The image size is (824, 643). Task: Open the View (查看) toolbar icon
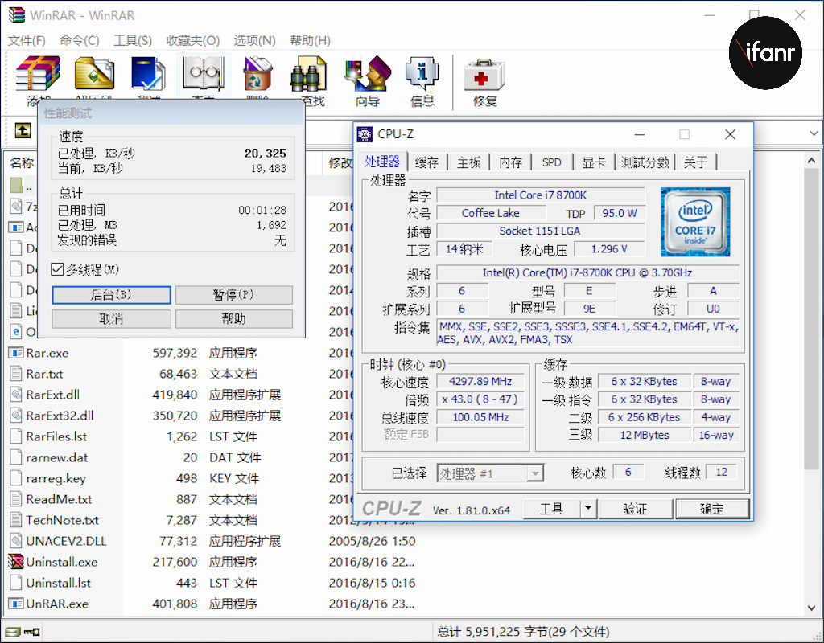pyautogui.click(x=203, y=77)
